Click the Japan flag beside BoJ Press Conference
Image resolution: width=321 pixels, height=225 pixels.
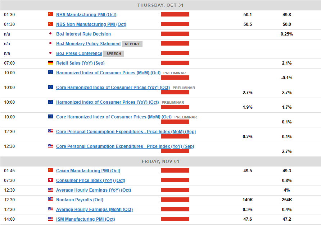50,53
